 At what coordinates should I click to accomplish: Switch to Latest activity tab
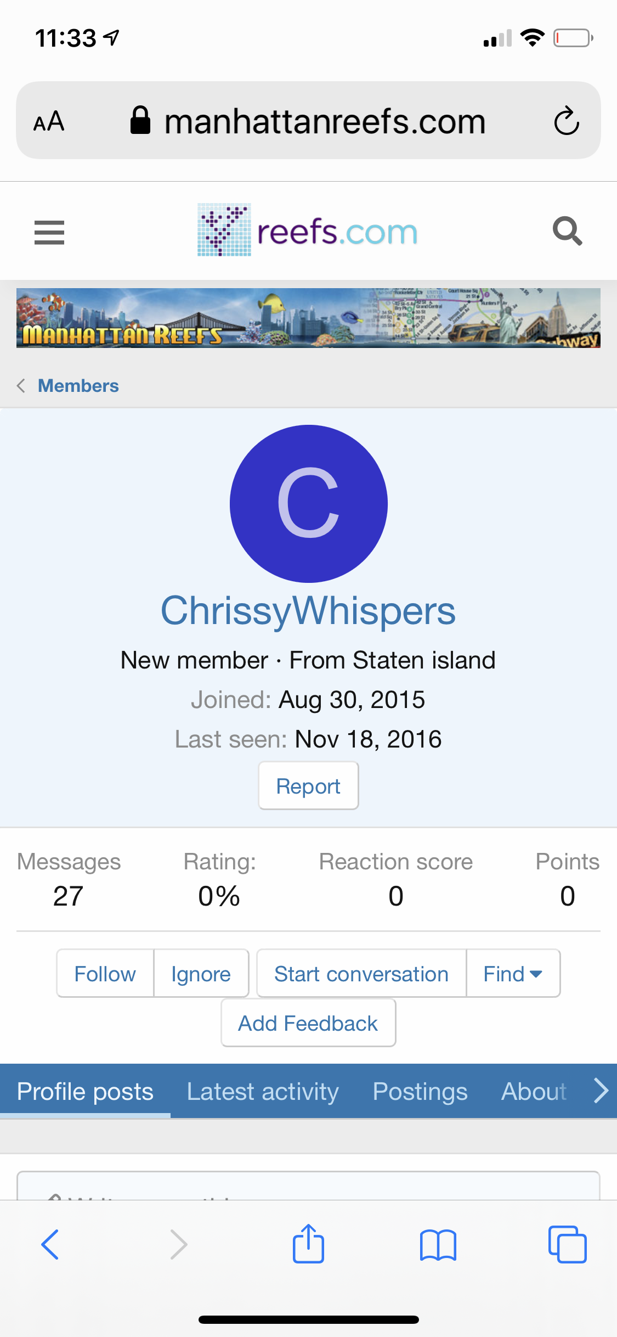(x=263, y=1091)
